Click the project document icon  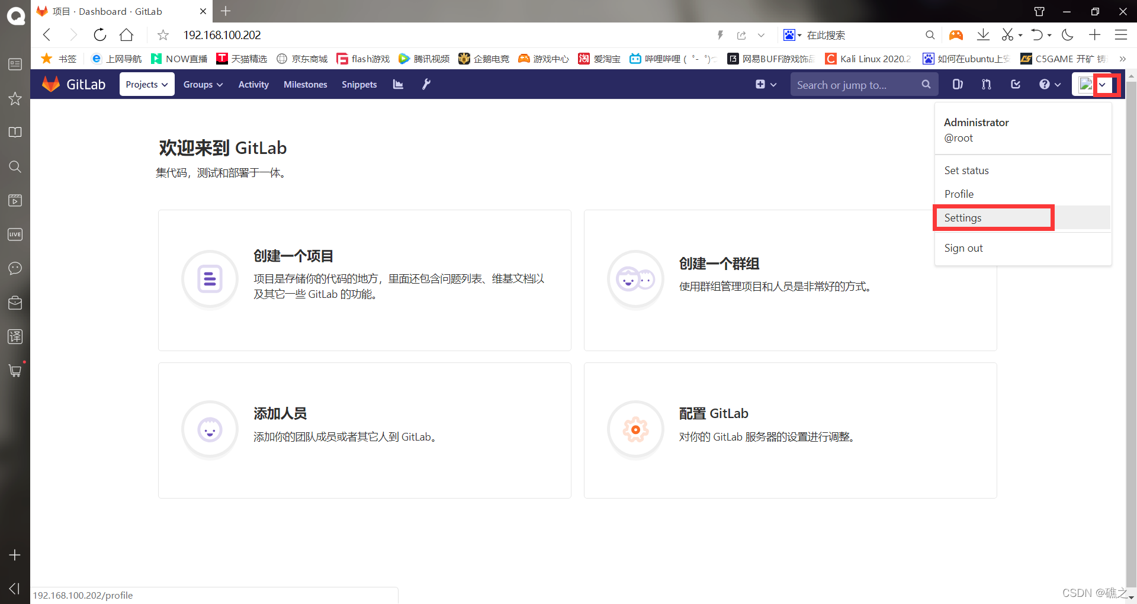[210, 279]
